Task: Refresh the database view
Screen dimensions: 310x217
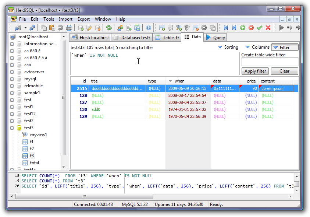Action: click(x=108, y=27)
